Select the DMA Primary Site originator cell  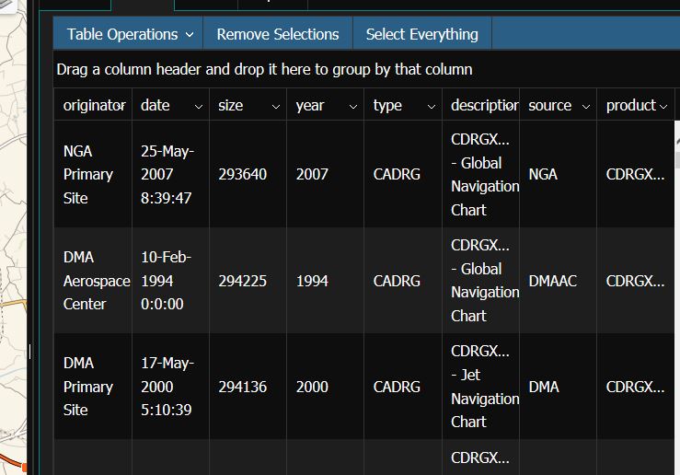[93, 387]
